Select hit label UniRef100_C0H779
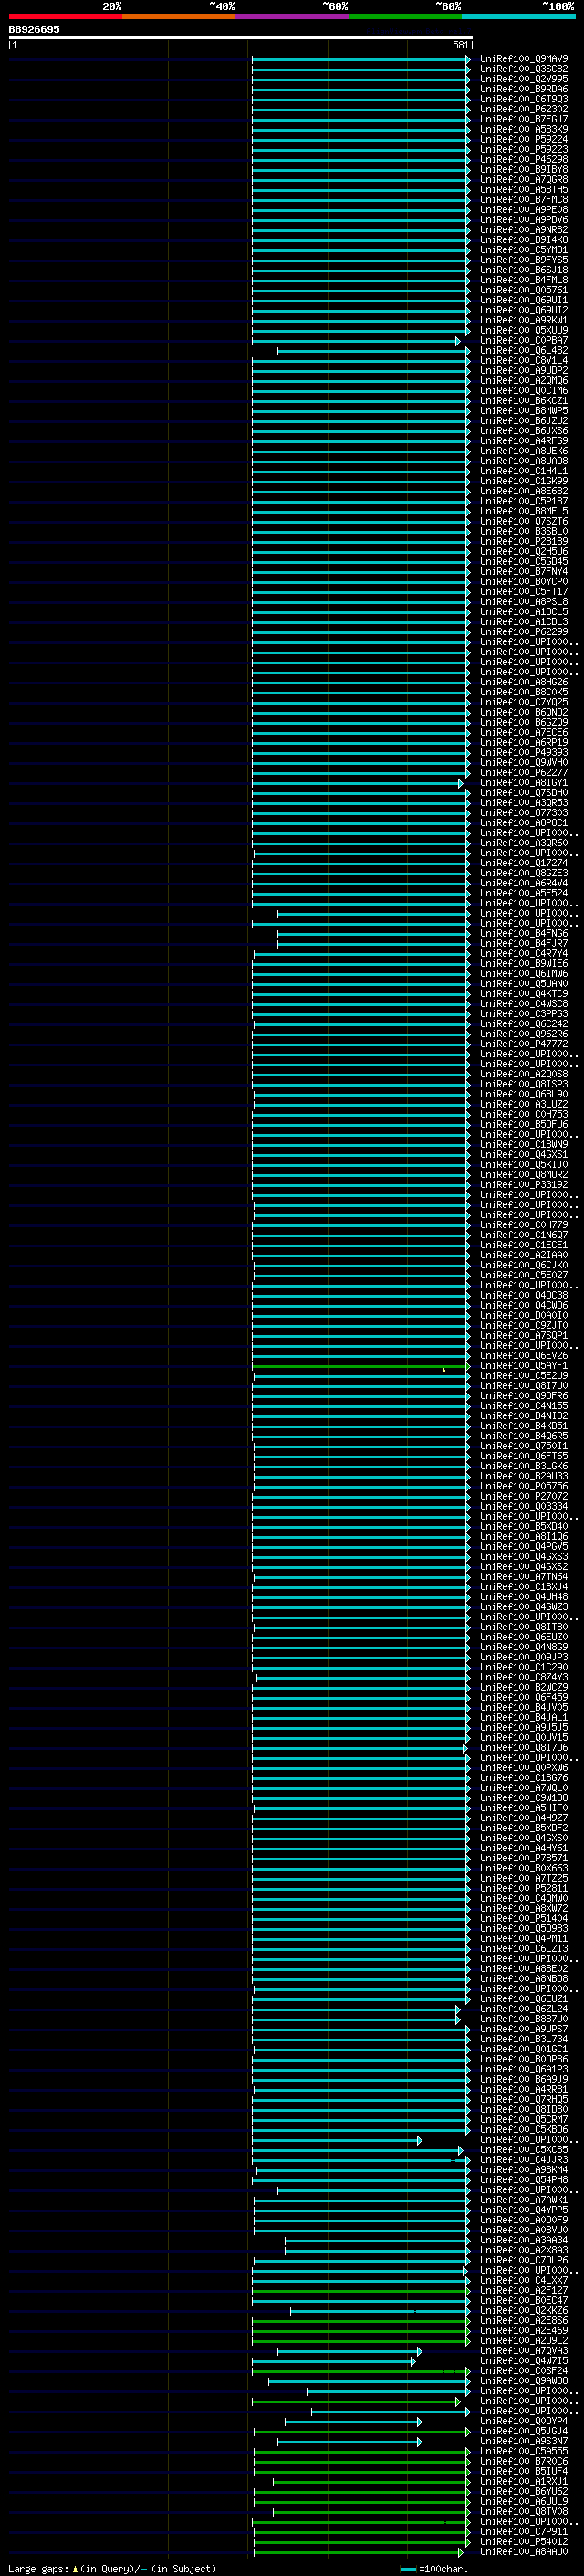The image size is (584, 2576). click(524, 1225)
